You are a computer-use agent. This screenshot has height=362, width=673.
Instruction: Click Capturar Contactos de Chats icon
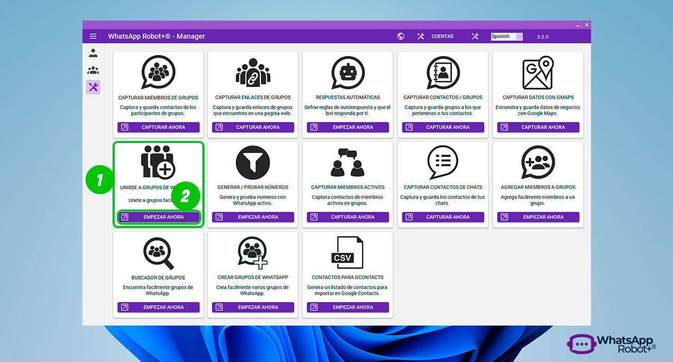coord(443,163)
